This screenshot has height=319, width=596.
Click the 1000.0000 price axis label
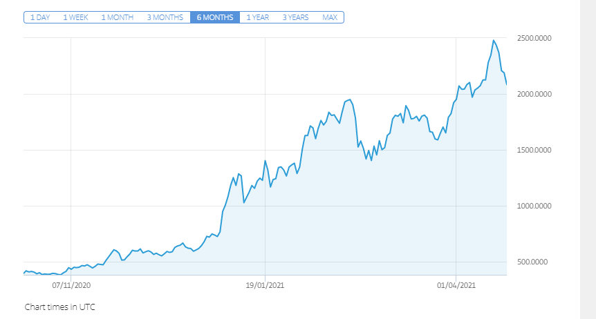tap(534, 206)
